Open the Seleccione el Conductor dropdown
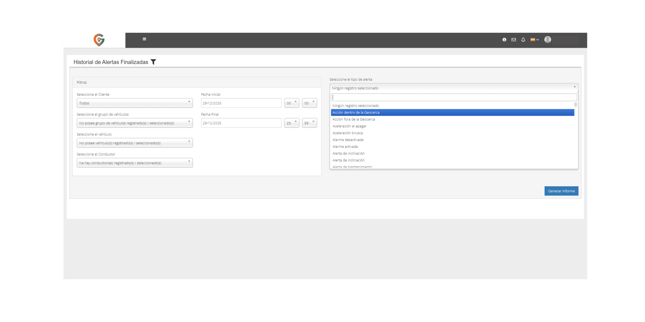 [x=135, y=163]
